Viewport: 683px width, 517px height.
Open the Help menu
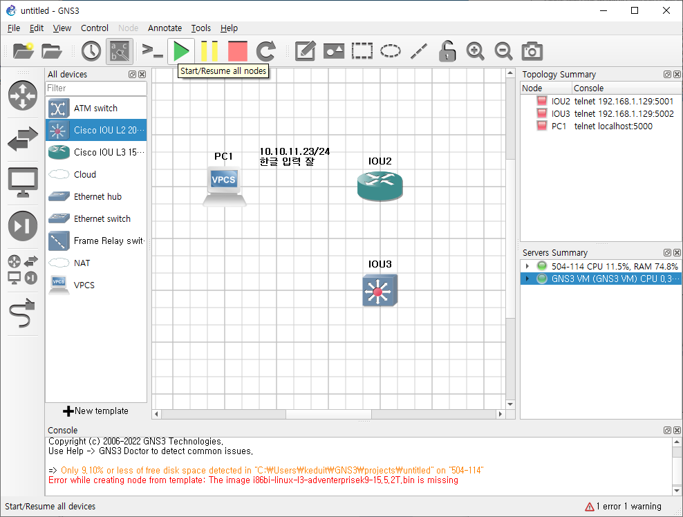click(x=229, y=28)
